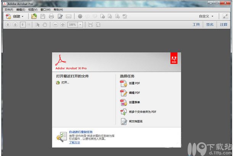Click the Create PDF toolbar icon
233x156 pixels.
click(8, 16)
